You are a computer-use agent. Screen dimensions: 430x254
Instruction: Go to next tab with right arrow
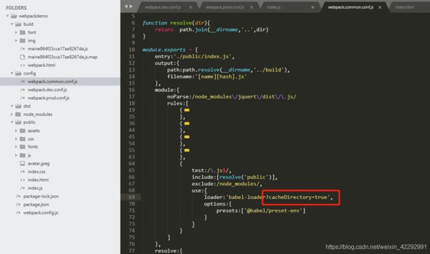coord(131,7)
